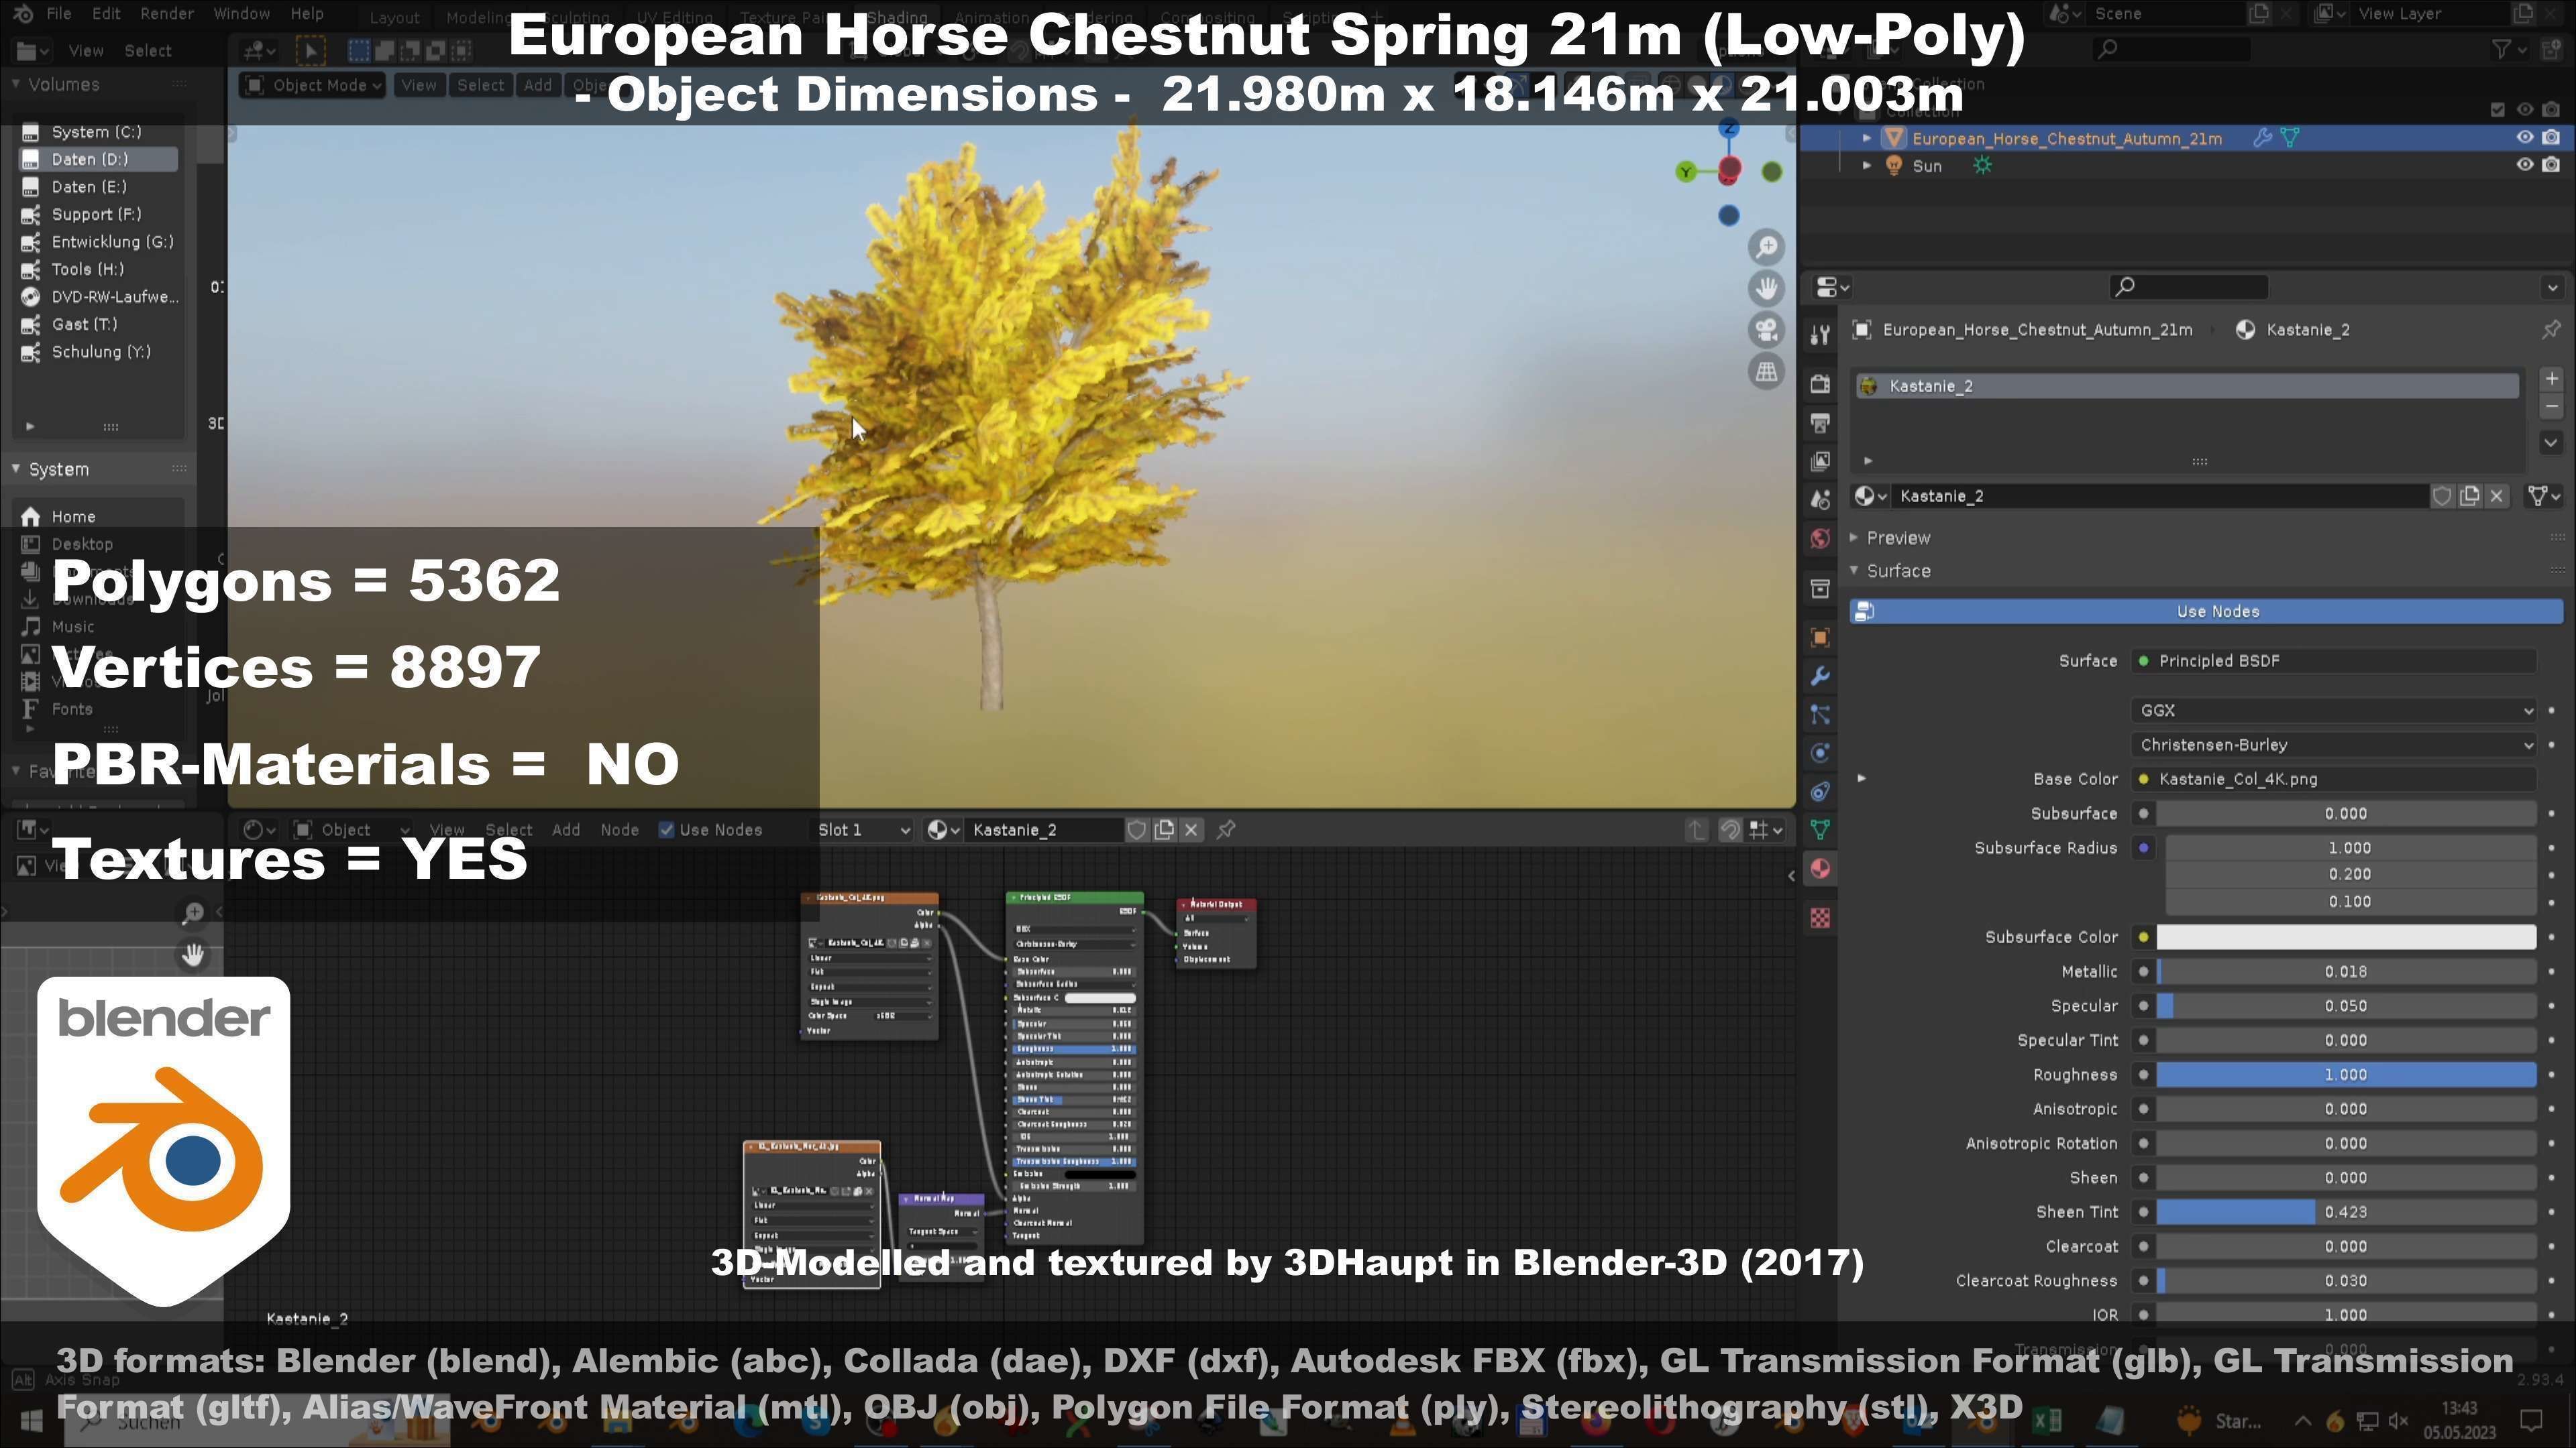Open the Physics properties tab
Screen dimensions: 2576x1448
coord(1820,752)
